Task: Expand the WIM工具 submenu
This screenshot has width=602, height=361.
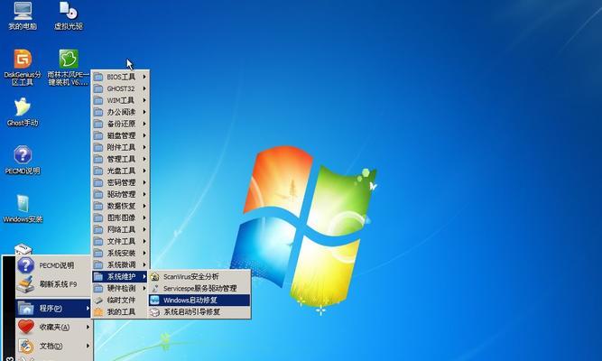Action: click(120, 100)
